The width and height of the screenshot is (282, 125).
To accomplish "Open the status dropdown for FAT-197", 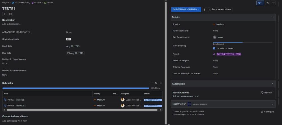I will pos(153,100).
